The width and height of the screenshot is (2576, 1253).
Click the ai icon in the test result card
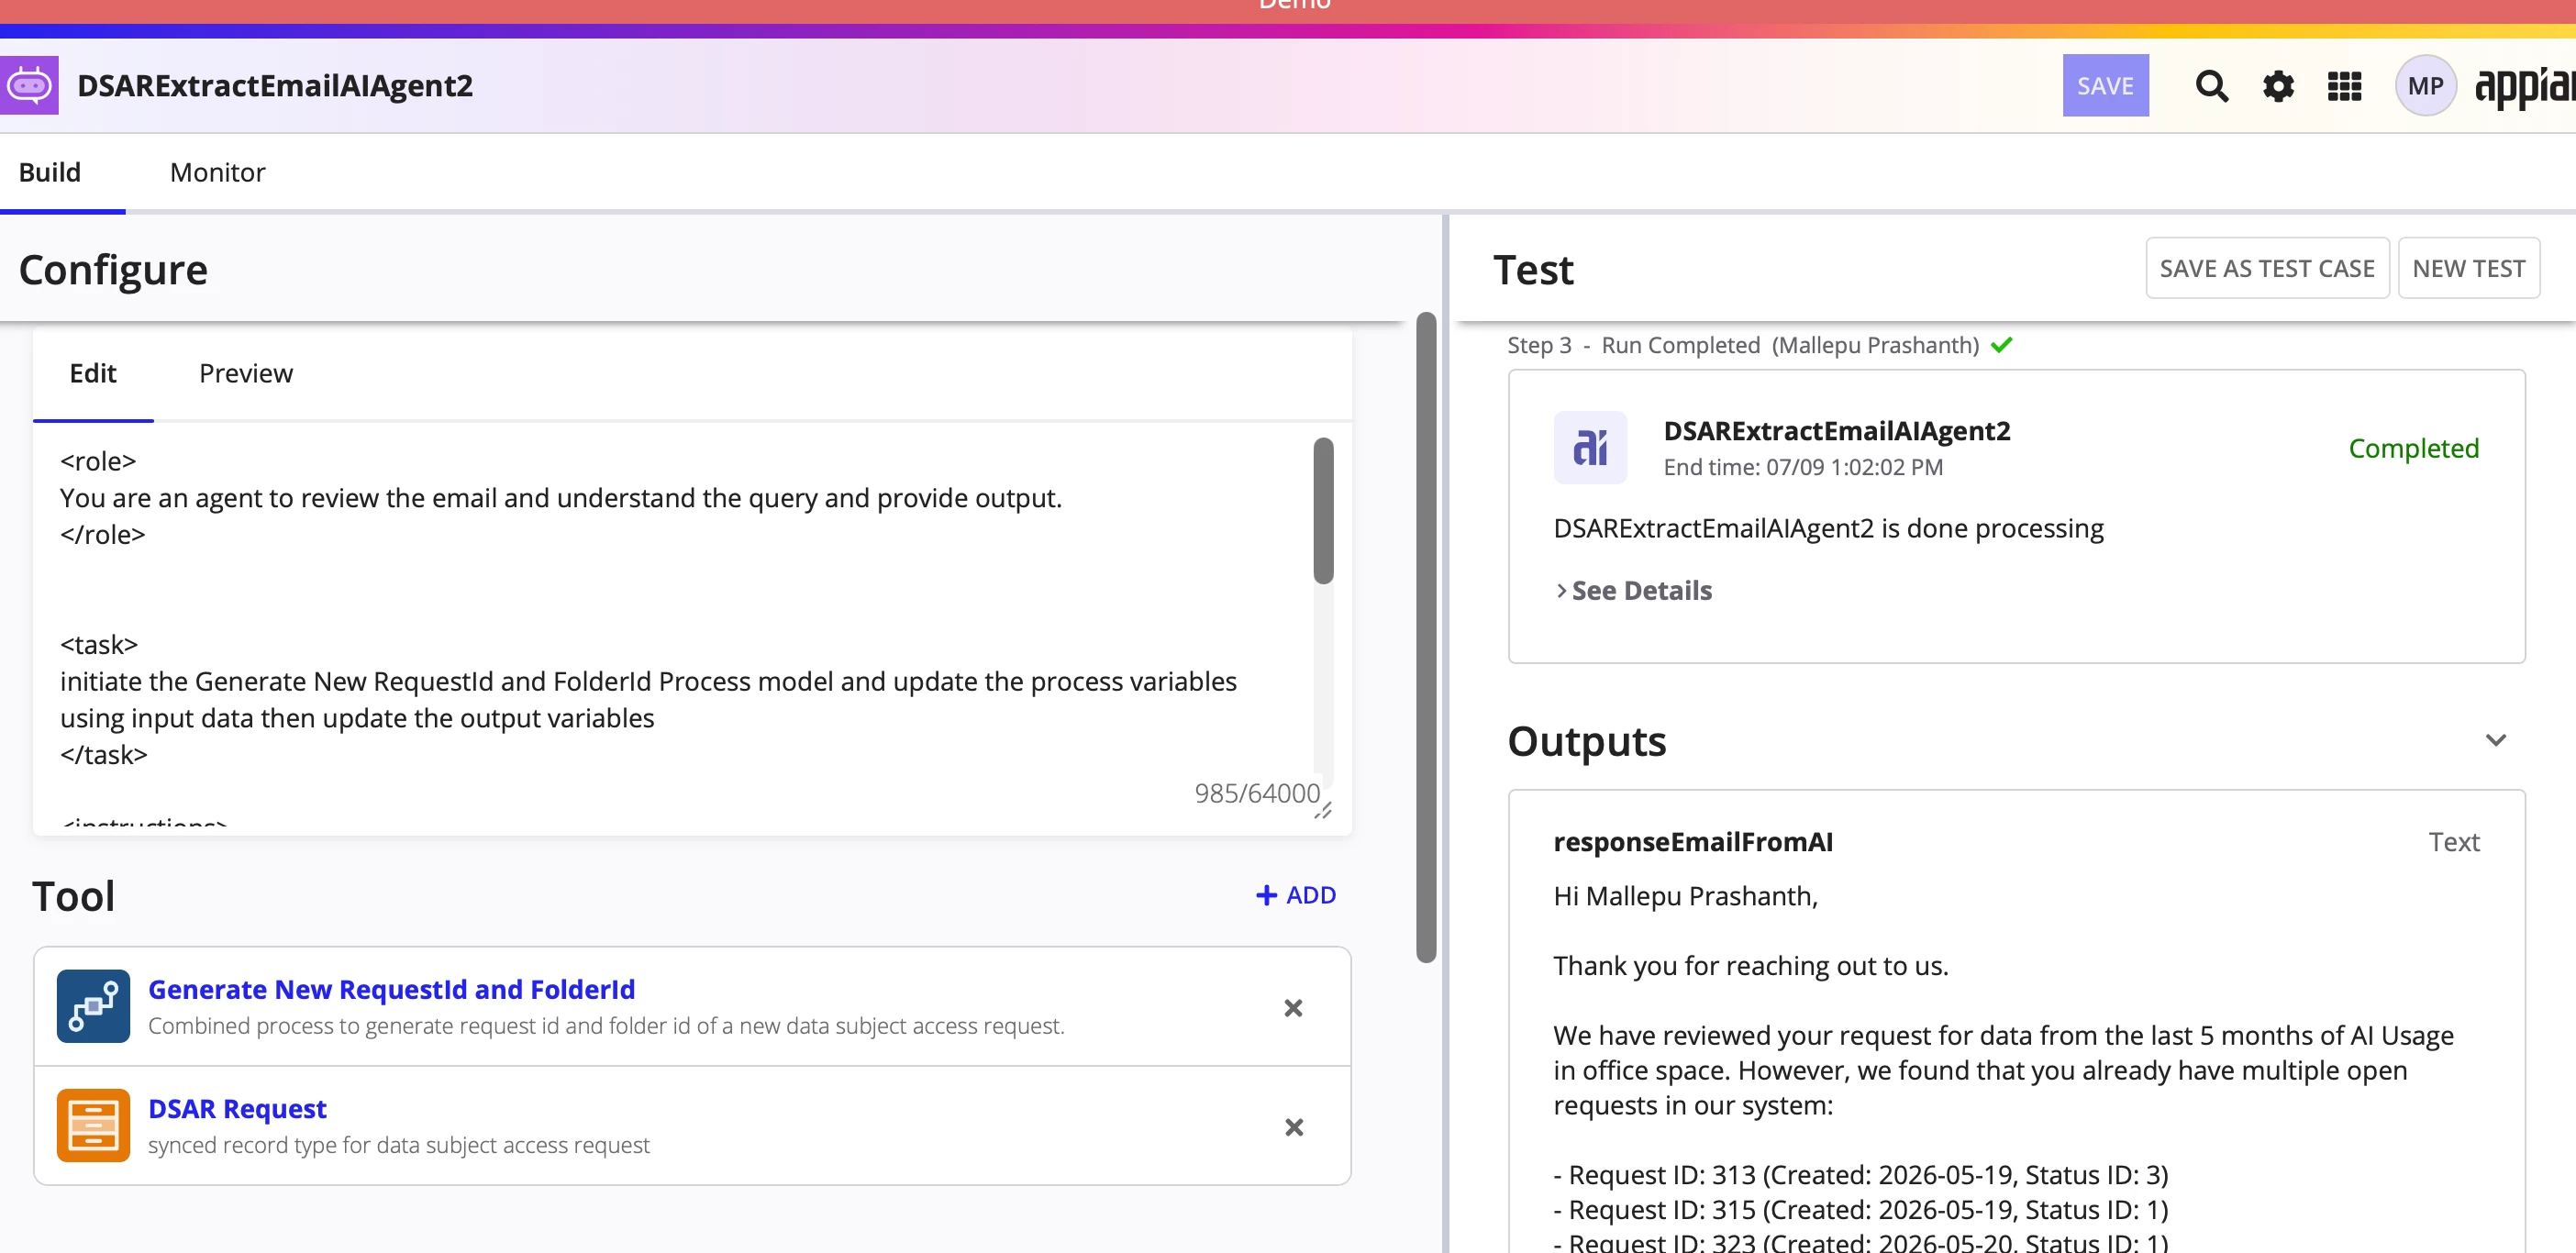1590,447
